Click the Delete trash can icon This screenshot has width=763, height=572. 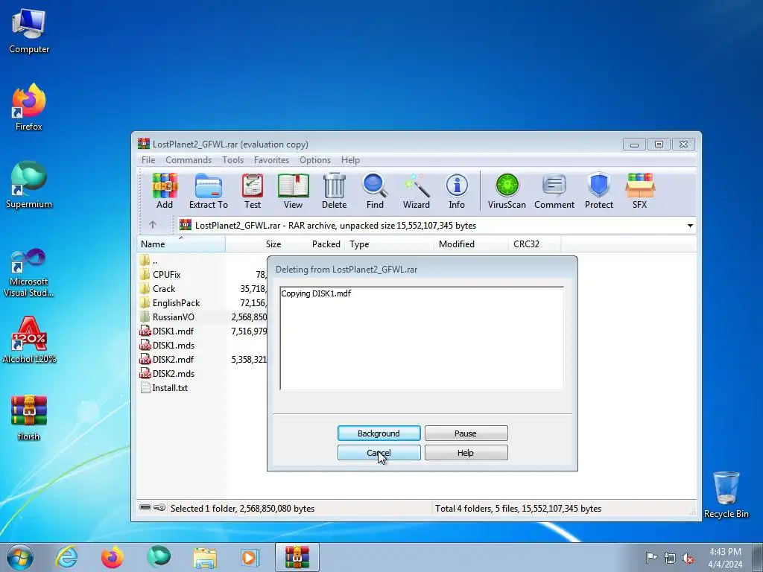335,191
